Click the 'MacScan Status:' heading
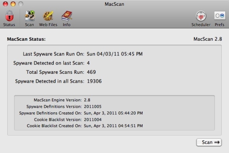 pyautogui.click(x=26, y=39)
